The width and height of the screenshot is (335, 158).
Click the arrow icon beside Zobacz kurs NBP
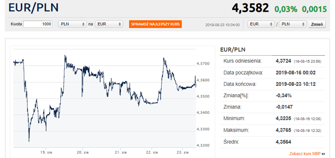click(323, 154)
